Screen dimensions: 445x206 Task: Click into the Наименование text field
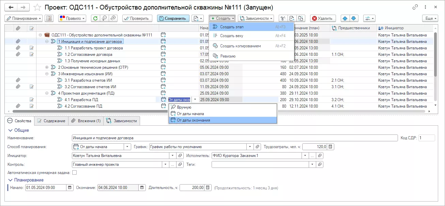click(x=234, y=138)
